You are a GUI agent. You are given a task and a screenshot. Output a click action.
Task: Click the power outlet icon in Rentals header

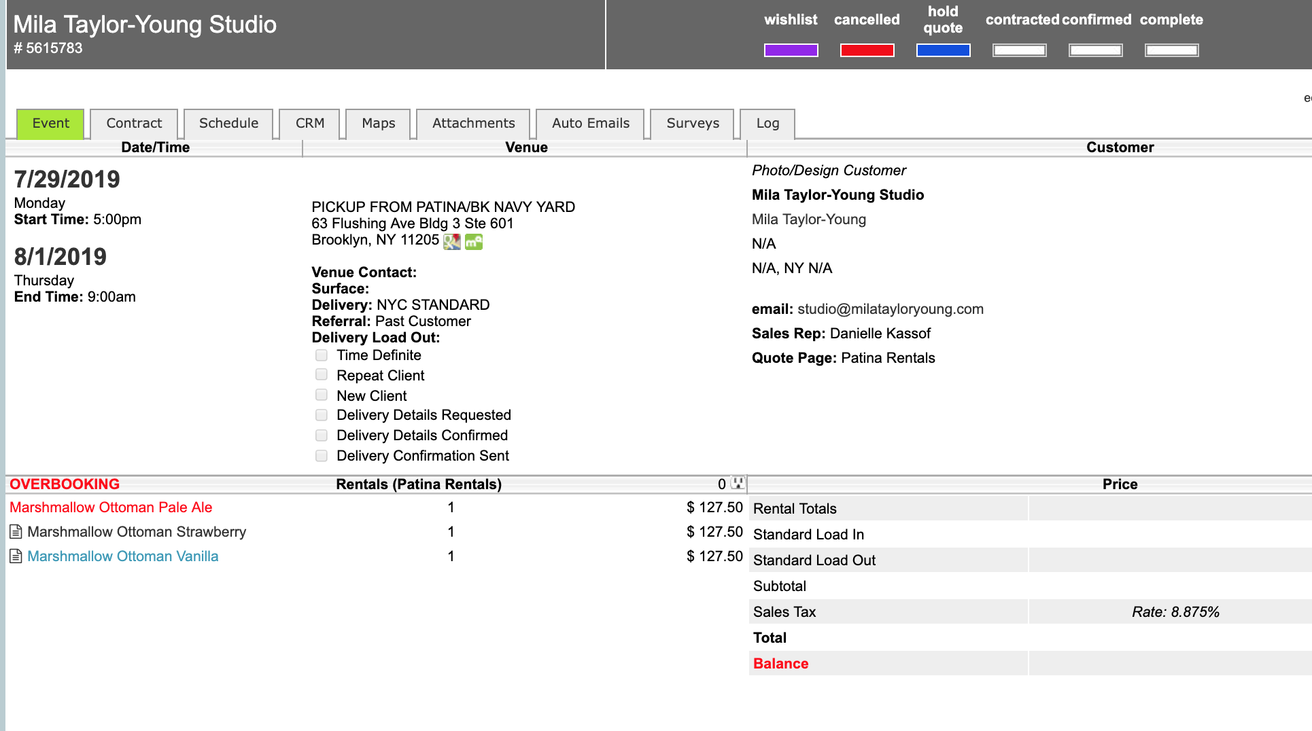738,483
